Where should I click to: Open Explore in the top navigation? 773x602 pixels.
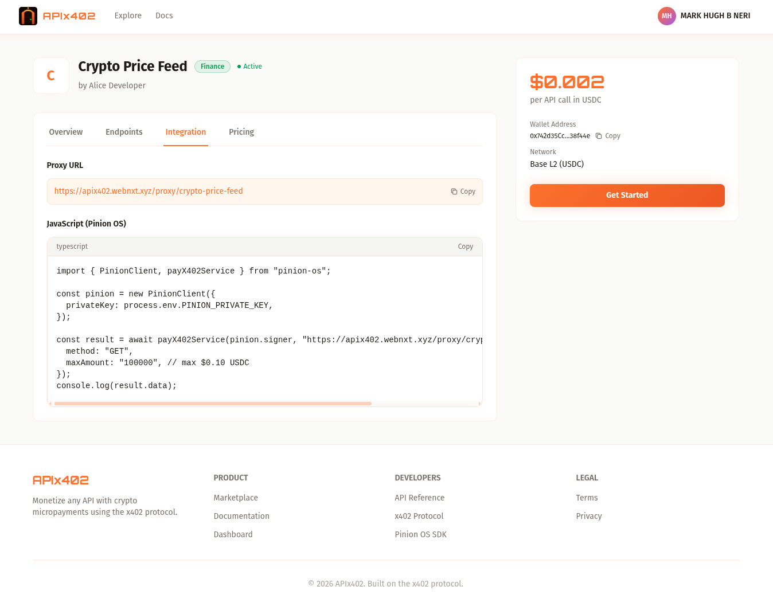click(x=128, y=16)
